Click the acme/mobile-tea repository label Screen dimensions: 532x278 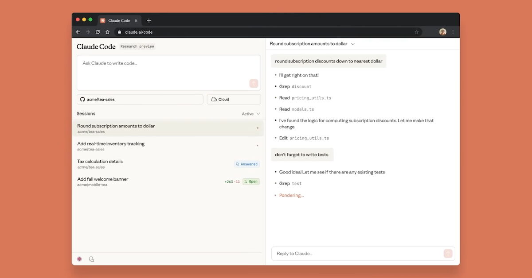tap(92, 185)
